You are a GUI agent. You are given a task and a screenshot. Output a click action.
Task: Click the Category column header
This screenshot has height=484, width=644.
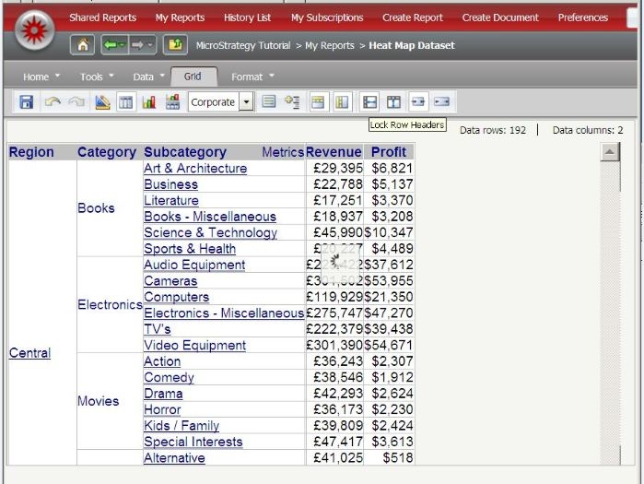107,151
